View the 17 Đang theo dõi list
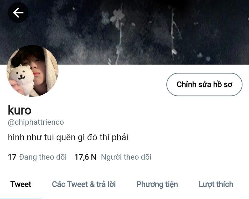This screenshot has height=199, width=249. coord(37,157)
